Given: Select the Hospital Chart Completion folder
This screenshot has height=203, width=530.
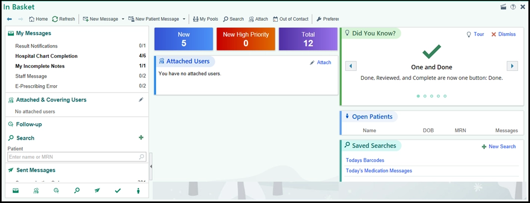Looking at the screenshot, I should pyautogui.click(x=46, y=56).
